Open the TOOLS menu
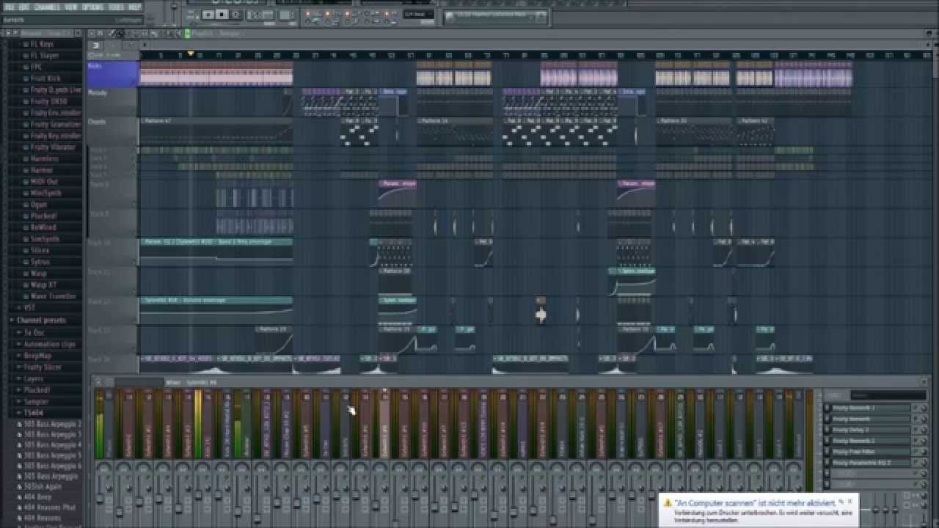This screenshot has width=939, height=528. 116,7
